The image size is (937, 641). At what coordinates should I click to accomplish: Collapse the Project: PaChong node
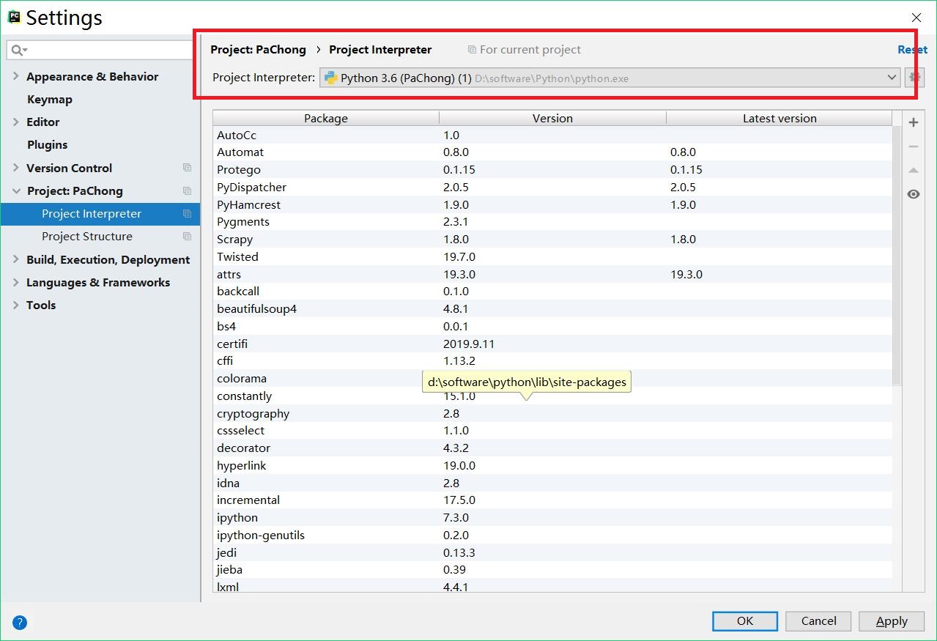coord(15,190)
